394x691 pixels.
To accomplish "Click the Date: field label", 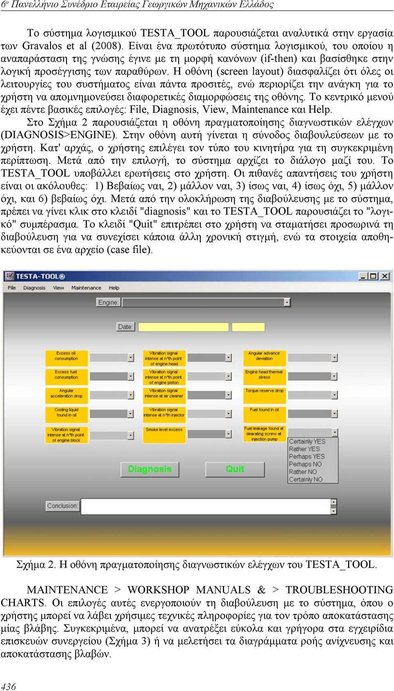I will pyautogui.click(x=125, y=327).
